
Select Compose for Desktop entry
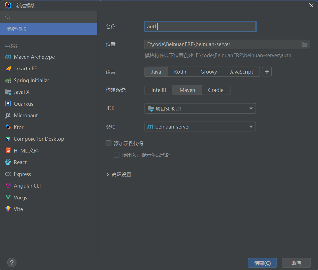point(49,139)
